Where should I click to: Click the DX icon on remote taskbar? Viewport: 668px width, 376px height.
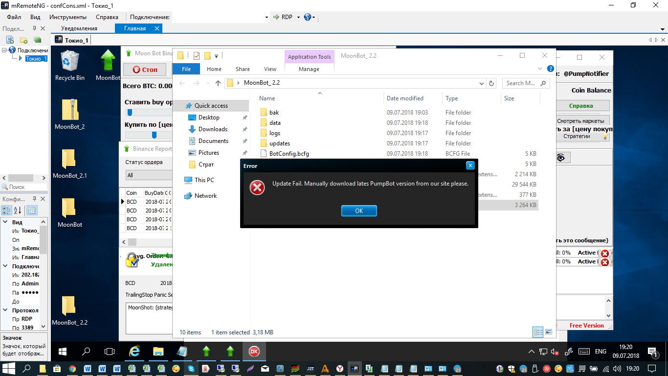tap(254, 352)
